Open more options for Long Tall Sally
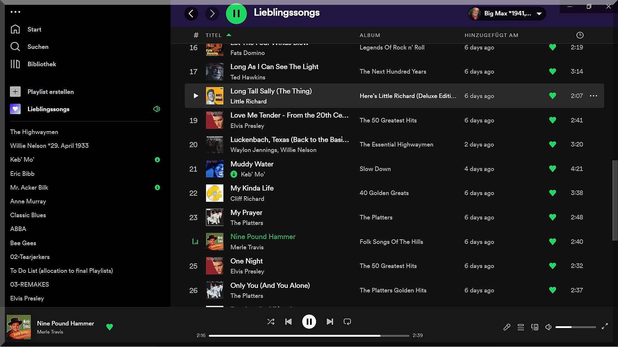The width and height of the screenshot is (618, 347). click(593, 96)
